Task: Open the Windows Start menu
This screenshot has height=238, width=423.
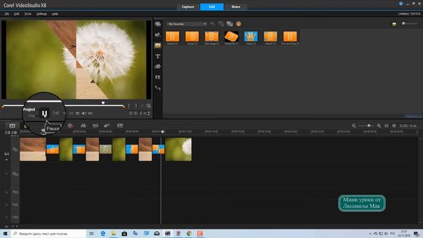Action: point(5,233)
